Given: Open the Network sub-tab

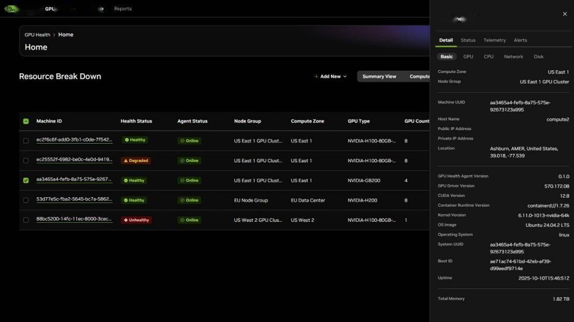Looking at the screenshot, I should [x=513, y=57].
